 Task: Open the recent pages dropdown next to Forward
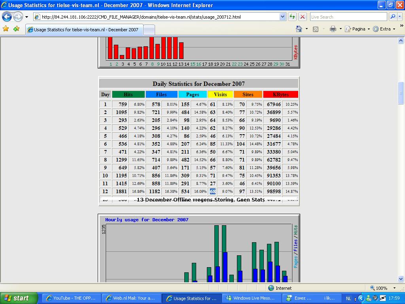tap(26, 17)
